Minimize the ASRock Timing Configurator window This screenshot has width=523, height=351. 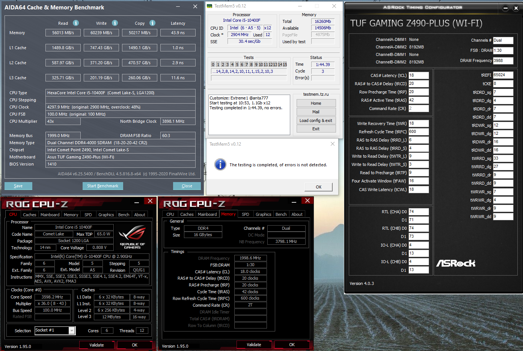point(505,8)
